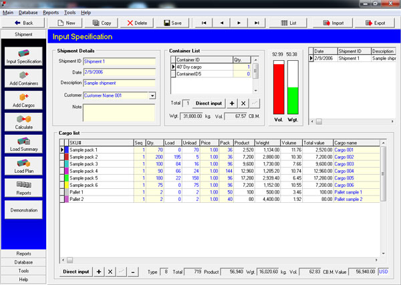Open the Demonstration sidebar button
401x285 pixels.
pyautogui.click(x=23, y=210)
